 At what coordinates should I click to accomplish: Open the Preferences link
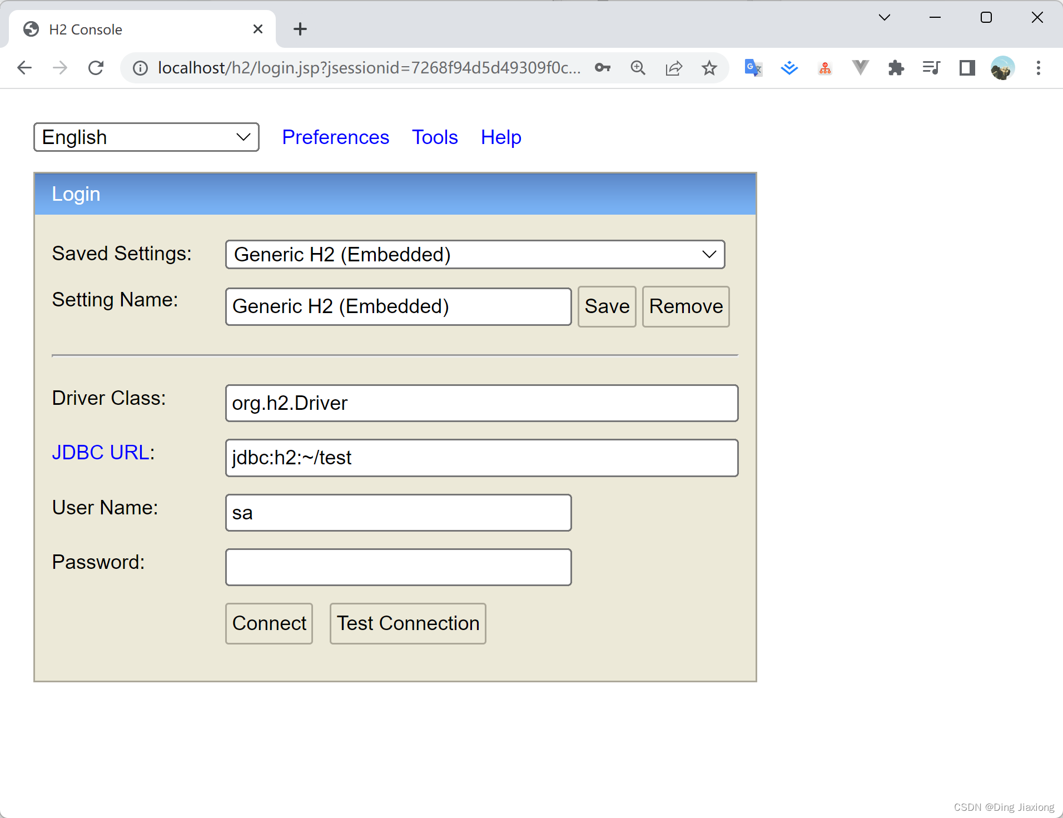click(x=335, y=137)
